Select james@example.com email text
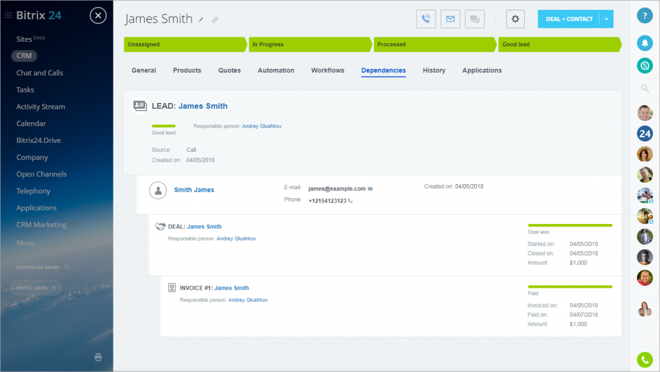 click(336, 189)
